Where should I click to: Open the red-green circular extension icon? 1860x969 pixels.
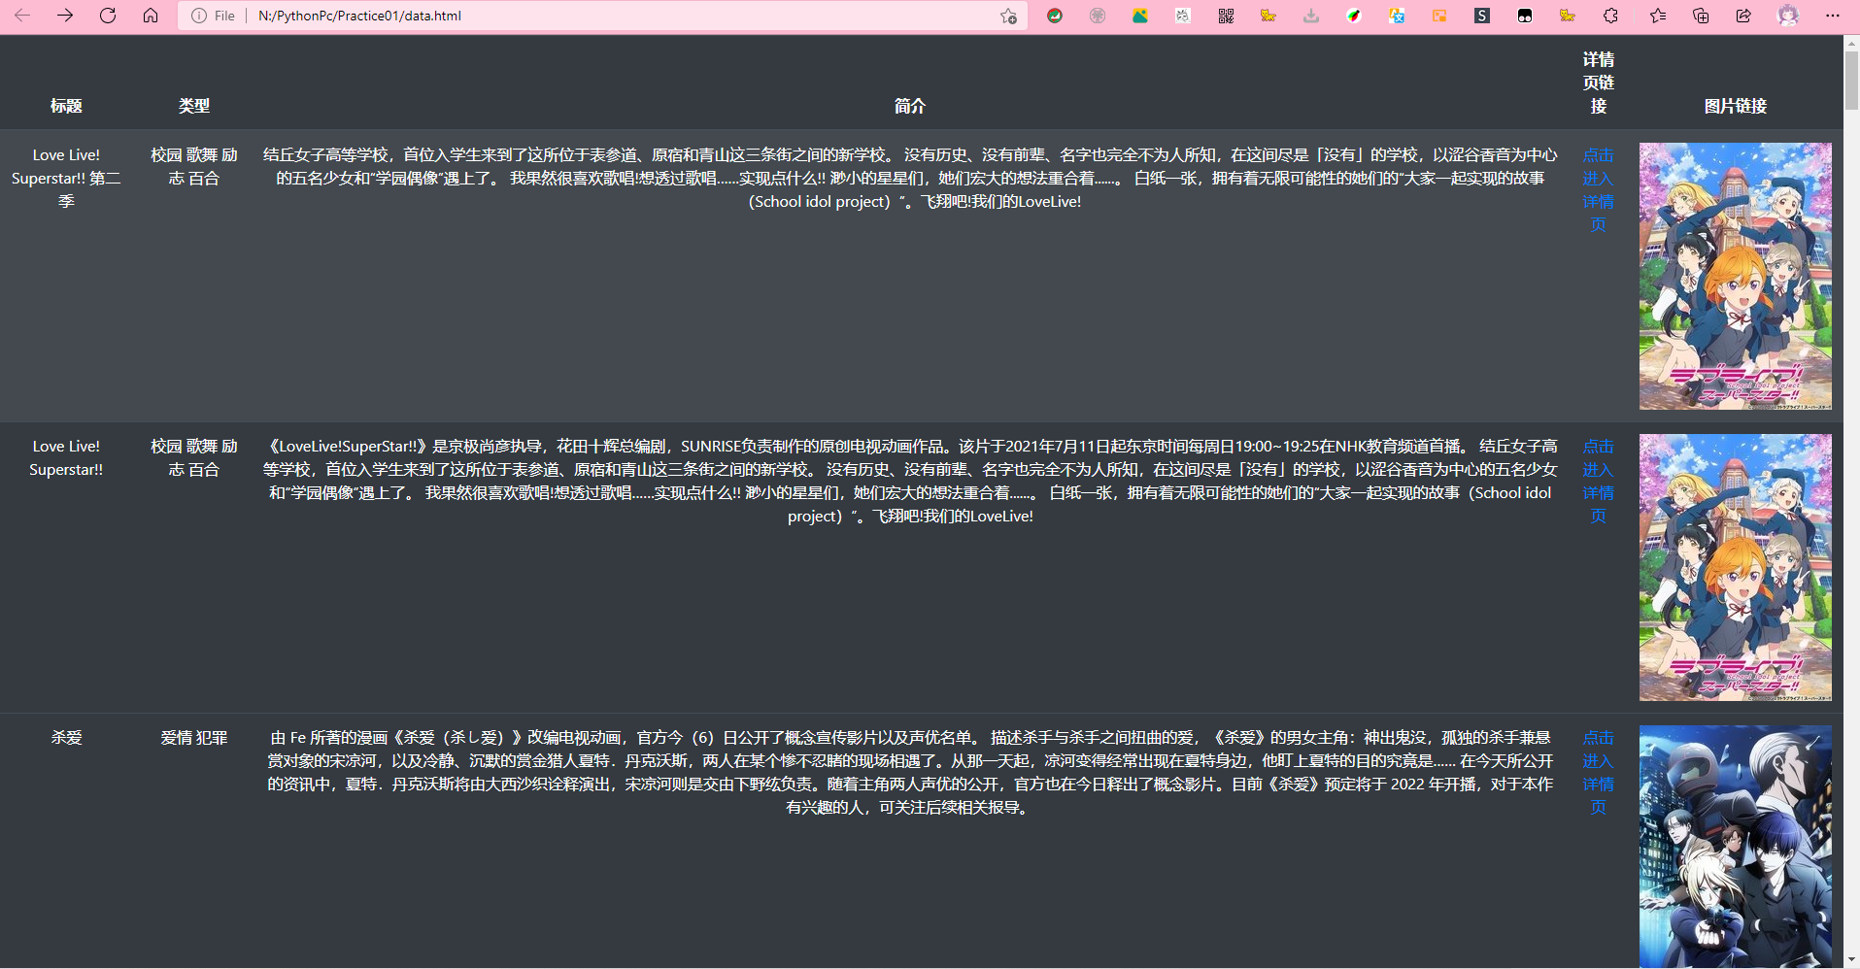click(x=1055, y=16)
